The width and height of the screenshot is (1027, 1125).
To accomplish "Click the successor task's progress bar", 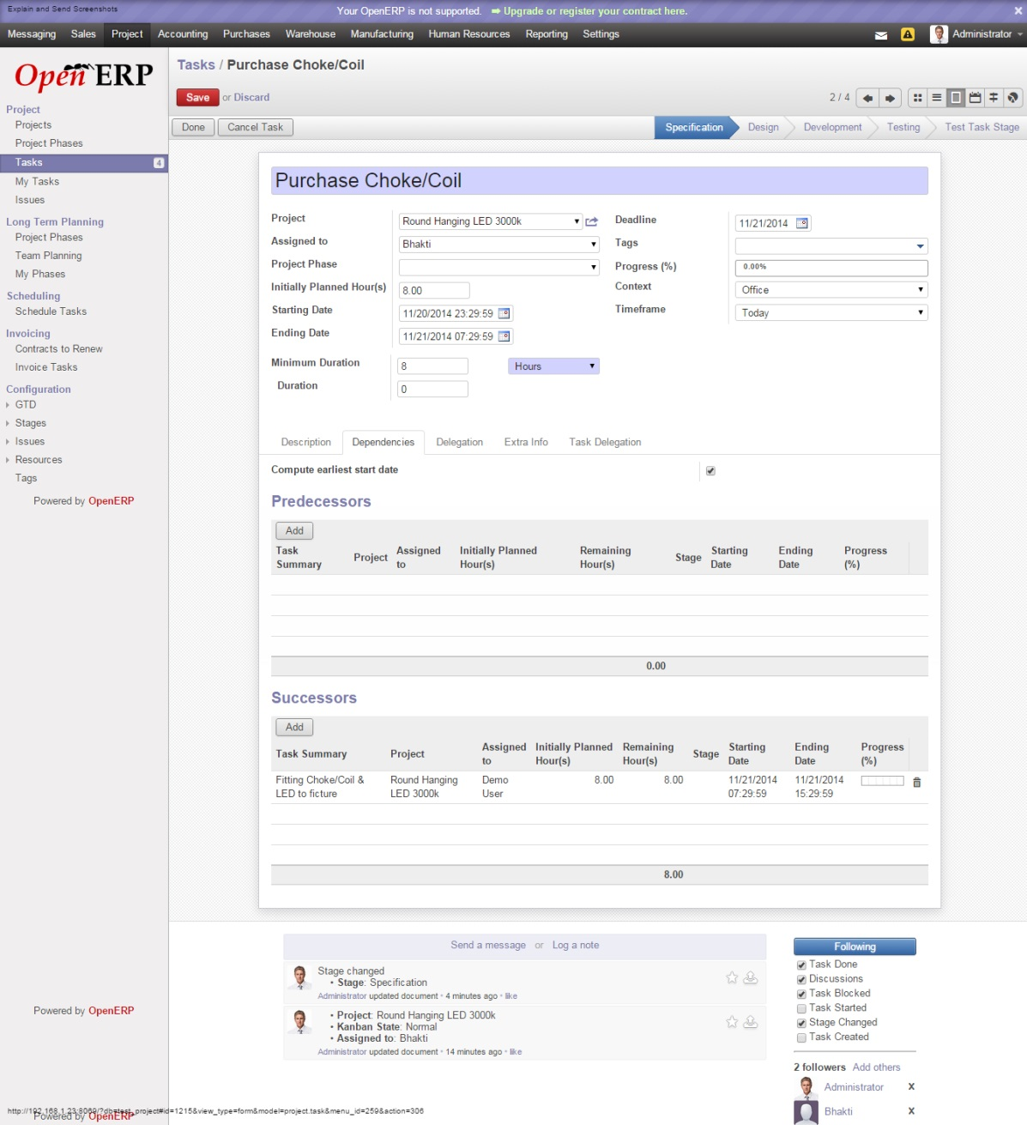I will coord(882,781).
